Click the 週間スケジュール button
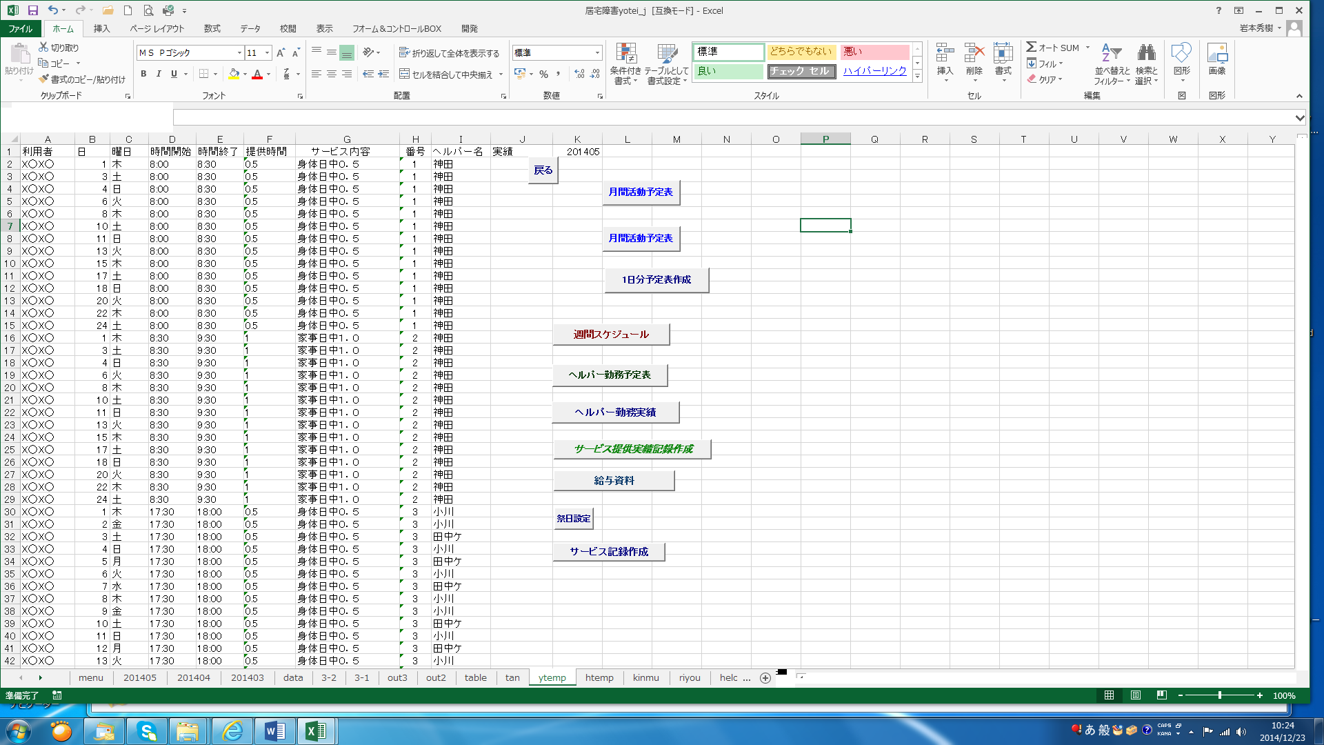This screenshot has height=745, width=1324. pos(611,335)
